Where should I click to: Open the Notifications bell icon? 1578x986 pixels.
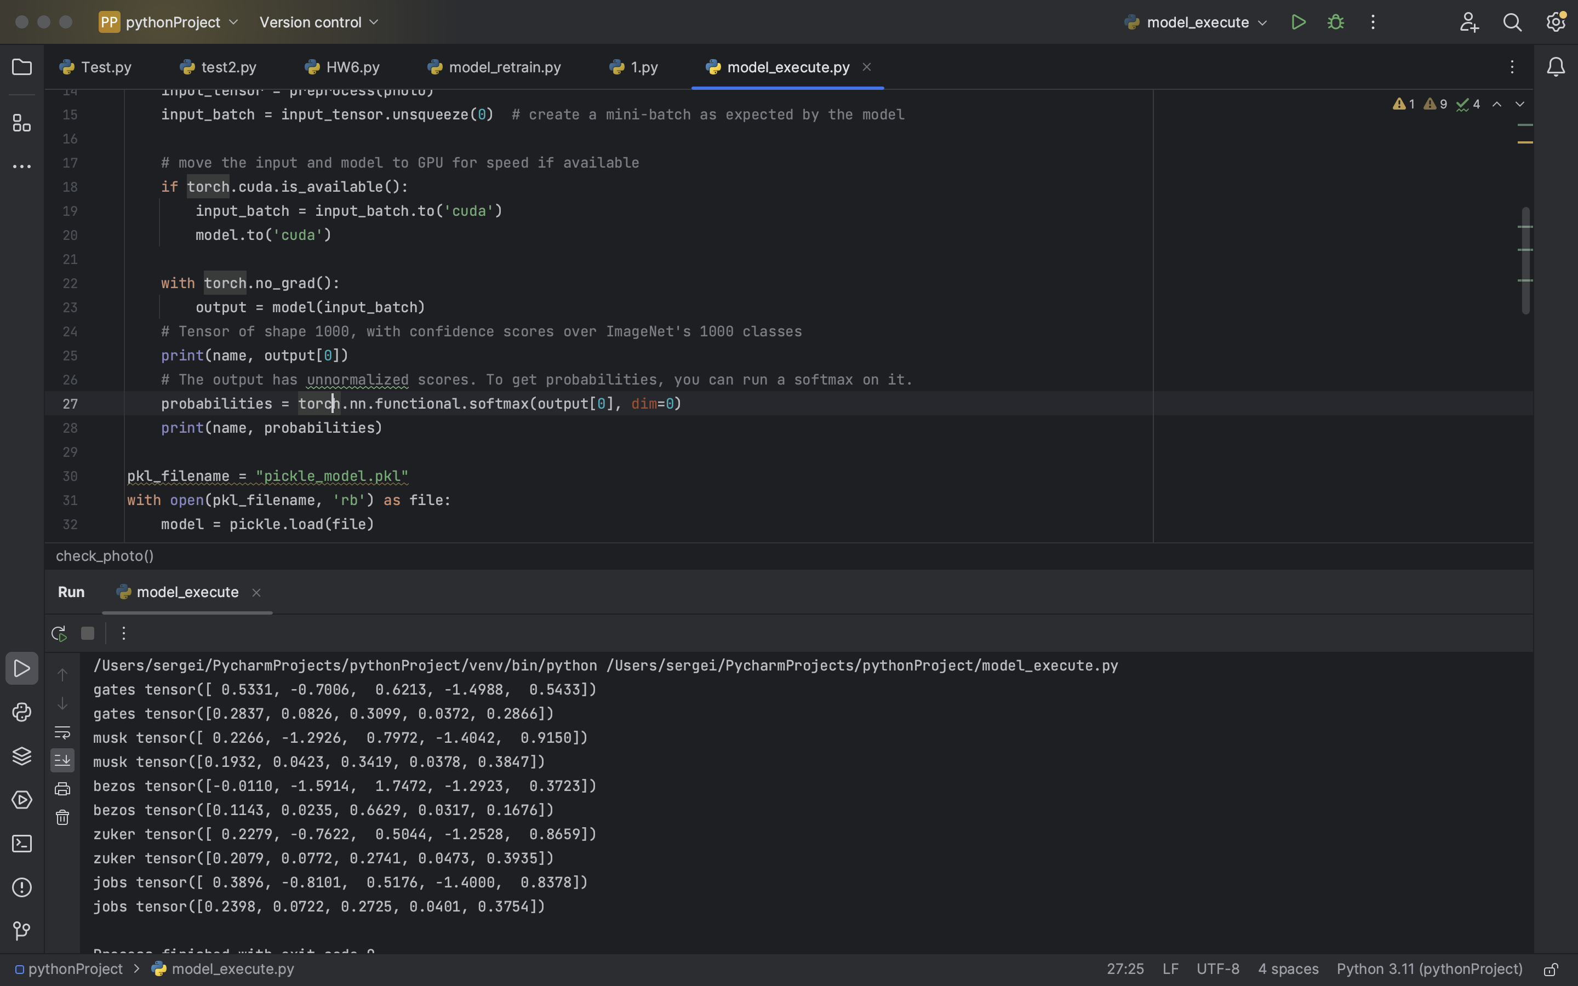coord(1556,67)
